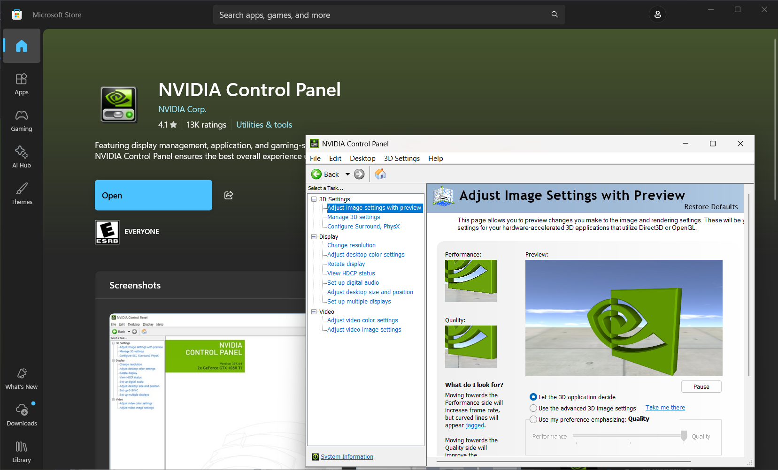Image resolution: width=778 pixels, height=470 pixels.
Task: Click the Forward arrow in NVIDIA toolbar
Action: tap(359, 174)
